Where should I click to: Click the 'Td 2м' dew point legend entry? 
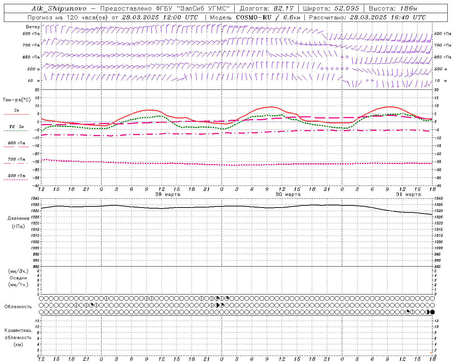tap(17, 127)
